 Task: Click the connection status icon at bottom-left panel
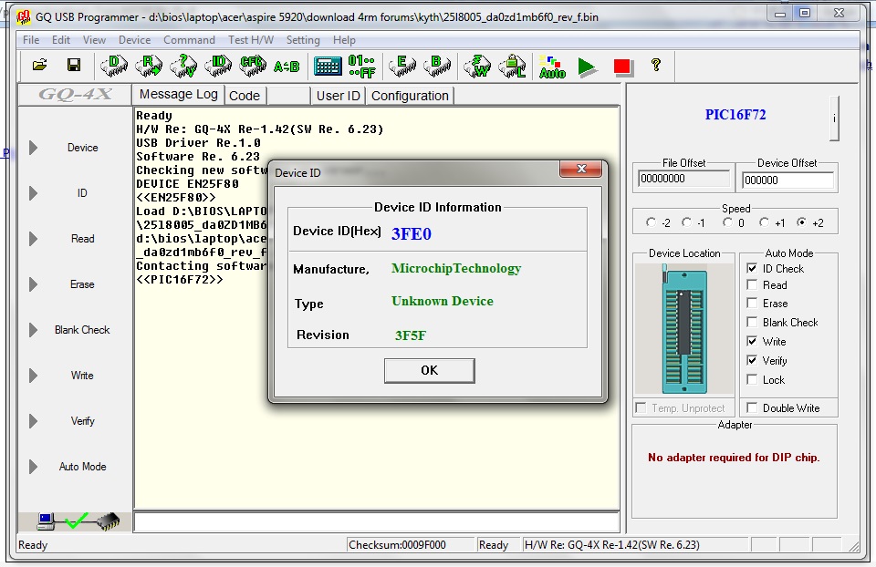tap(78, 521)
